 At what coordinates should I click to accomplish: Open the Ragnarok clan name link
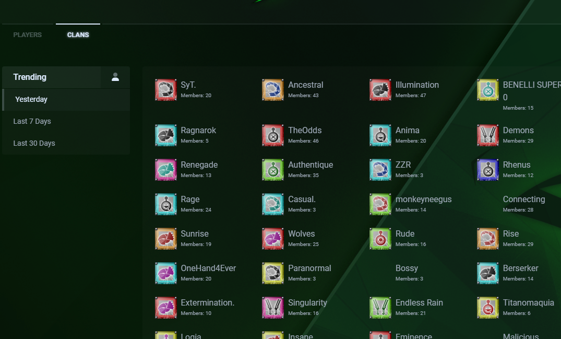[198, 131]
